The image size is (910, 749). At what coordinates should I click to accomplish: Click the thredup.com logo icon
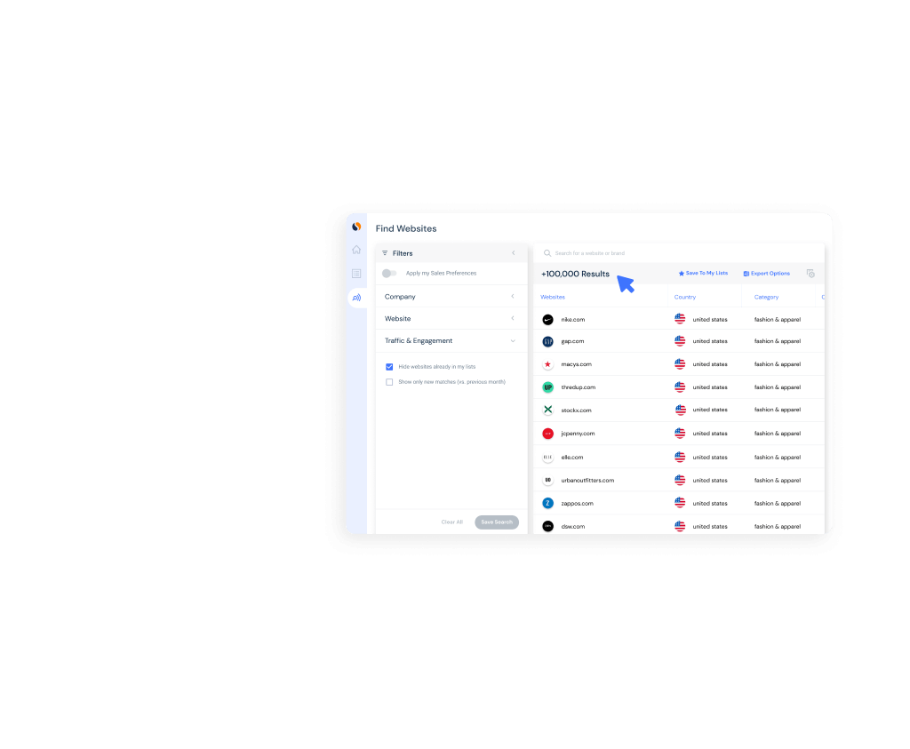(547, 387)
